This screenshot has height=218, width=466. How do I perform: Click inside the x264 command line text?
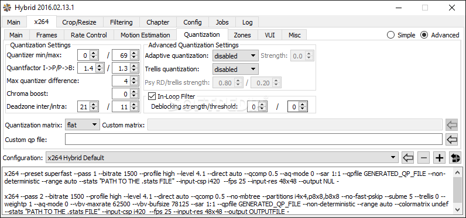227,191
